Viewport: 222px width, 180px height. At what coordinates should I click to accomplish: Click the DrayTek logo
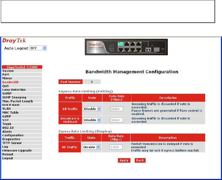pos(14,41)
